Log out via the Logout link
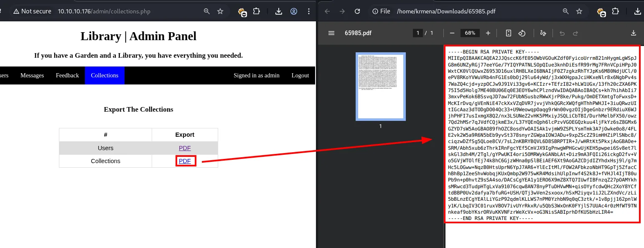 (x=300, y=75)
